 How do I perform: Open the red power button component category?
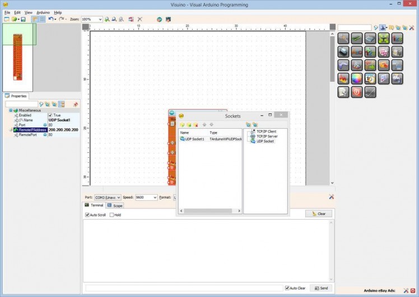(x=356, y=92)
